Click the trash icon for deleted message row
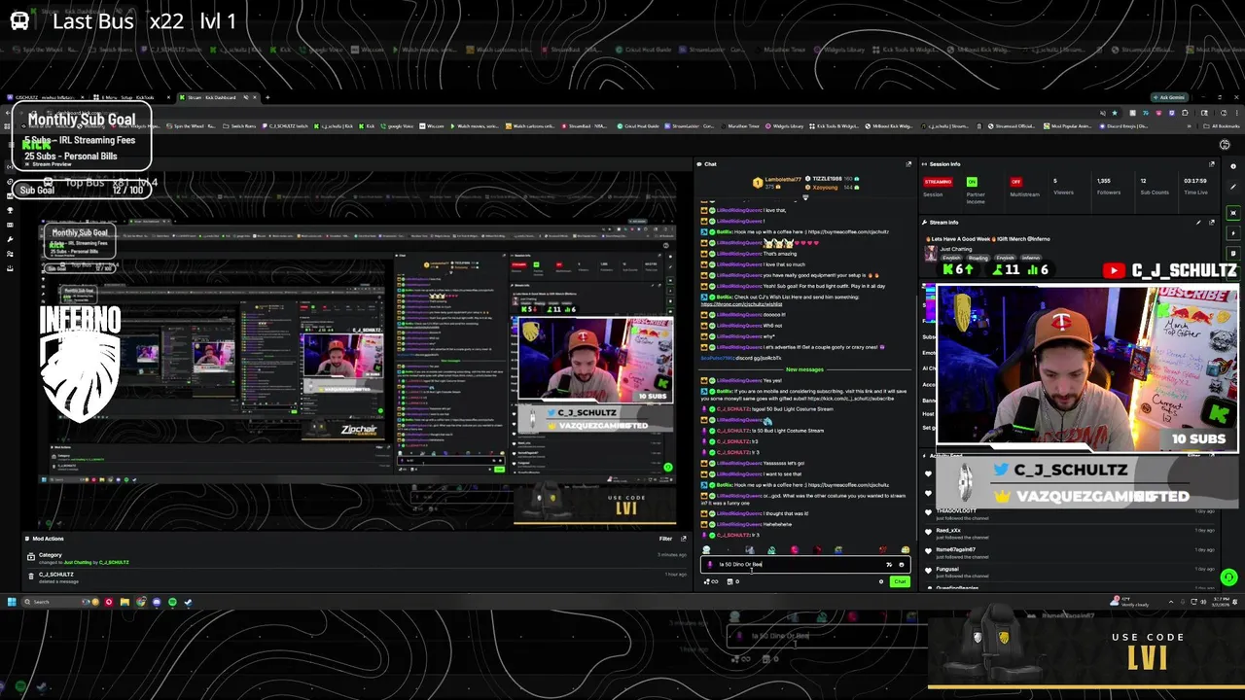Image resolution: width=1245 pixels, height=700 pixels. [31, 576]
